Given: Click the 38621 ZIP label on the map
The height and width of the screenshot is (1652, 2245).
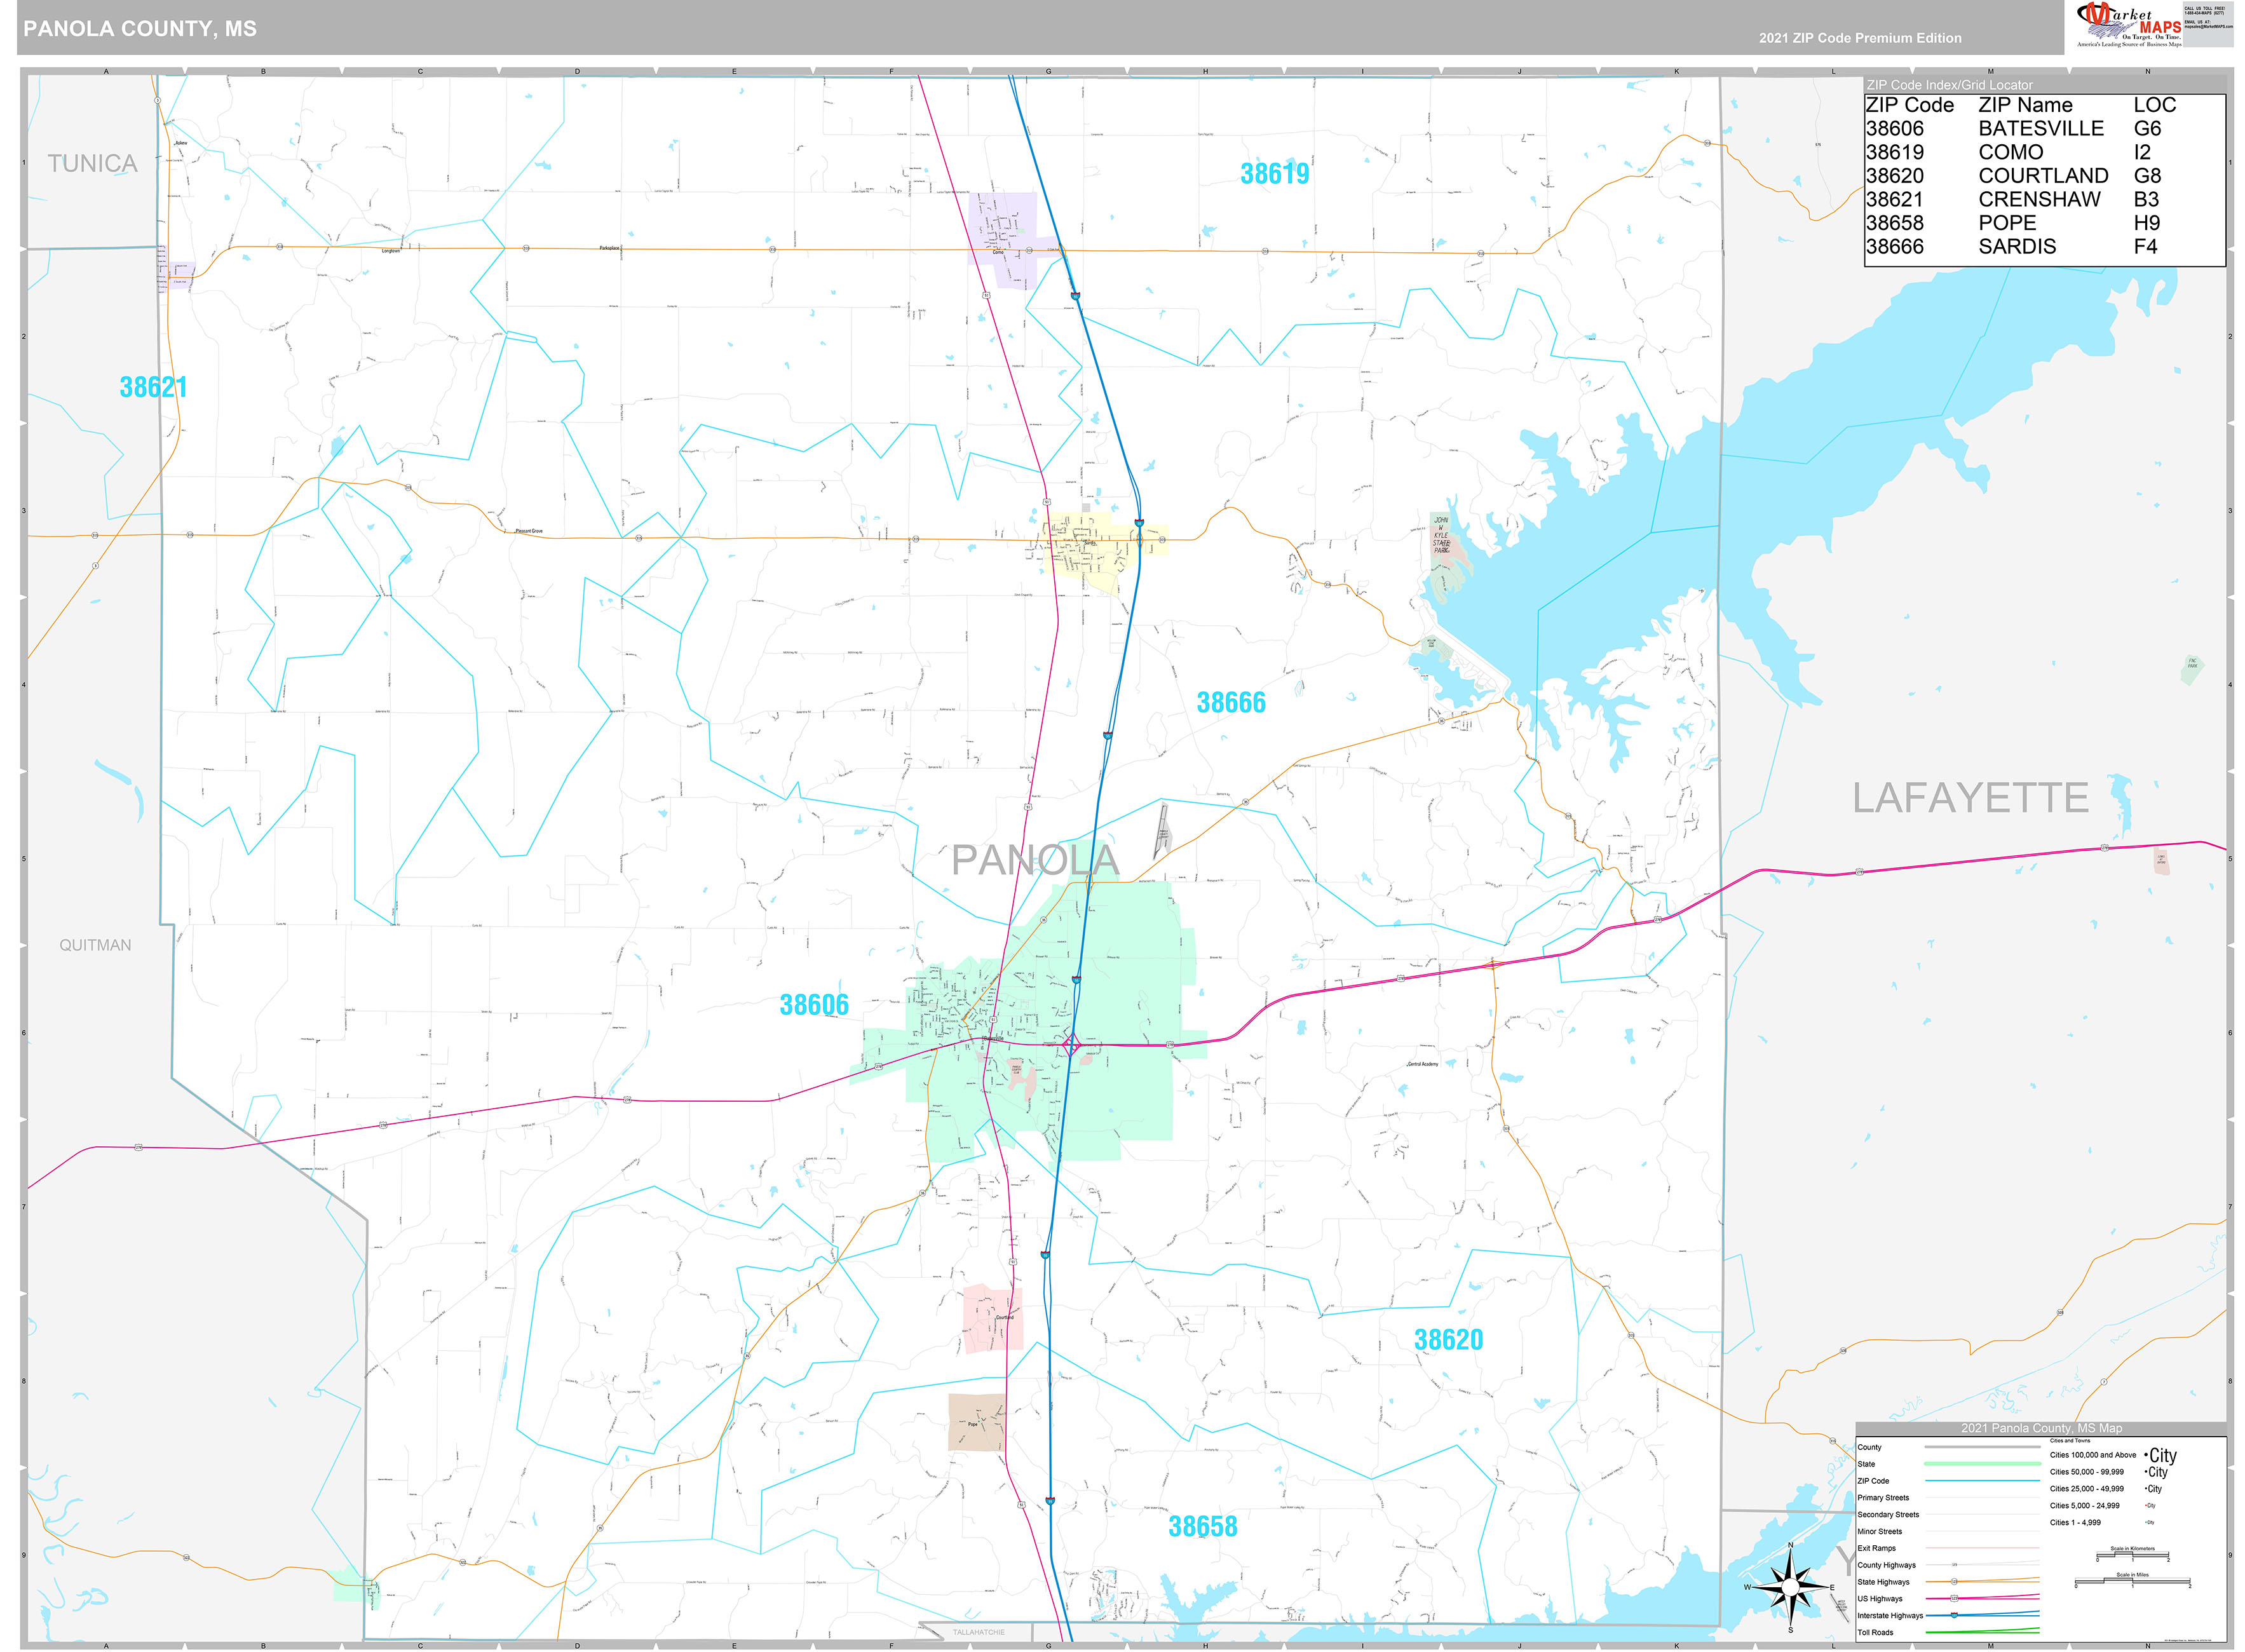Looking at the screenshot, I should click(x=153, y=387).
